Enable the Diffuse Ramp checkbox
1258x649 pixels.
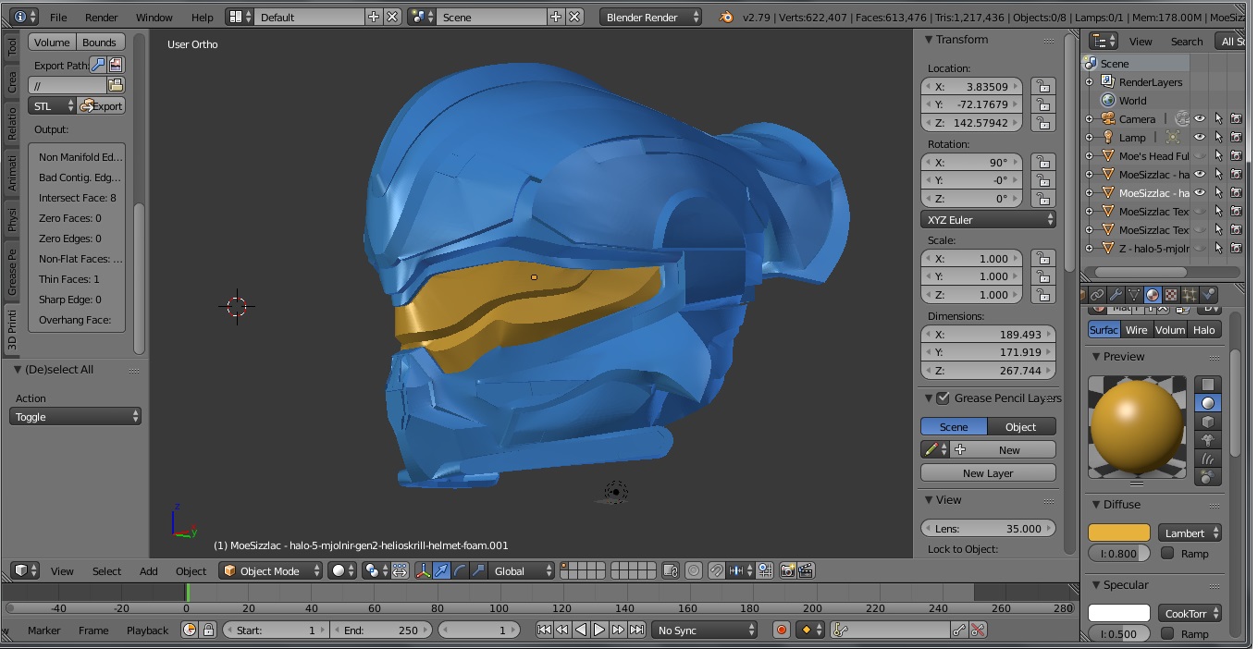[1167, 554]
